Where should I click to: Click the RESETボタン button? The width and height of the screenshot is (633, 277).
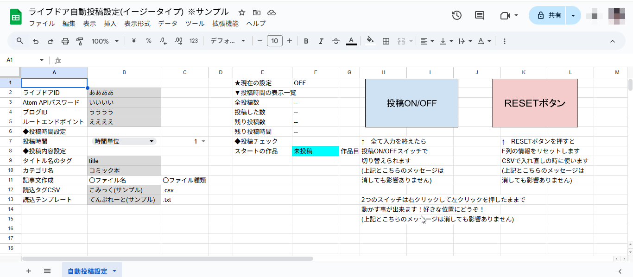click(x=535, y=103)
